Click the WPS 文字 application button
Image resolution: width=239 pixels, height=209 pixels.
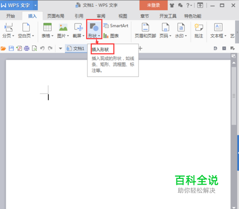coord(16,5)
